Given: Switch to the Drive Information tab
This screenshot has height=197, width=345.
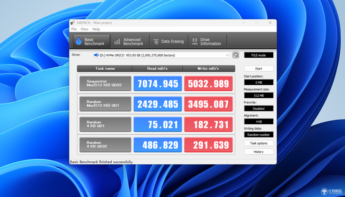Looking at the screenshot, I should coord(207,41).
